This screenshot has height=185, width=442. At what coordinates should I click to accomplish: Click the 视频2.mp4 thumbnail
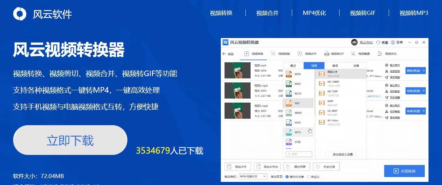pyautogui.click(x=238, y=91)
